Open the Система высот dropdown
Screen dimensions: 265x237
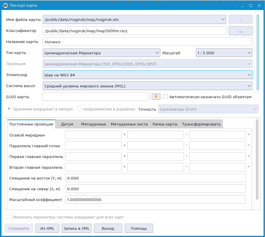[147, 86]
